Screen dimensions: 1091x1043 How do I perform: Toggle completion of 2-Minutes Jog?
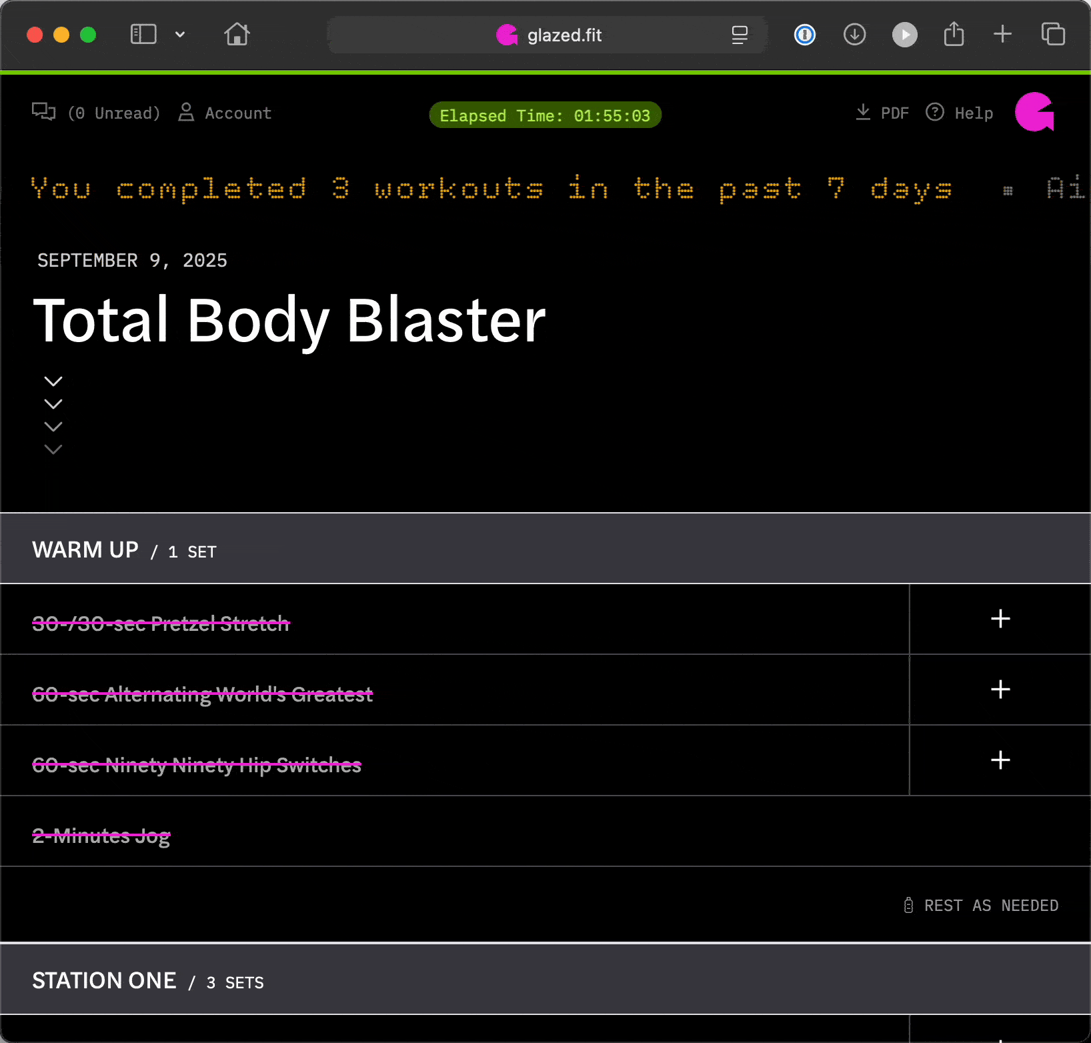tap(101, 836)
